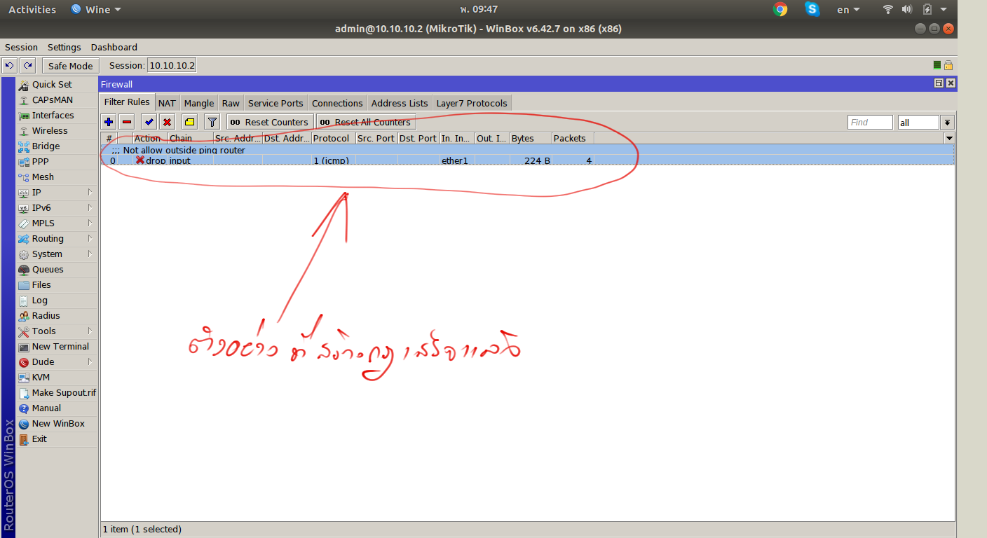The image size is (987, 538).
Task: Click the Find search field
Action: 870,123
